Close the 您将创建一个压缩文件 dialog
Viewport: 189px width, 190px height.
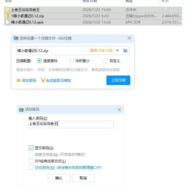click(129, 38)
